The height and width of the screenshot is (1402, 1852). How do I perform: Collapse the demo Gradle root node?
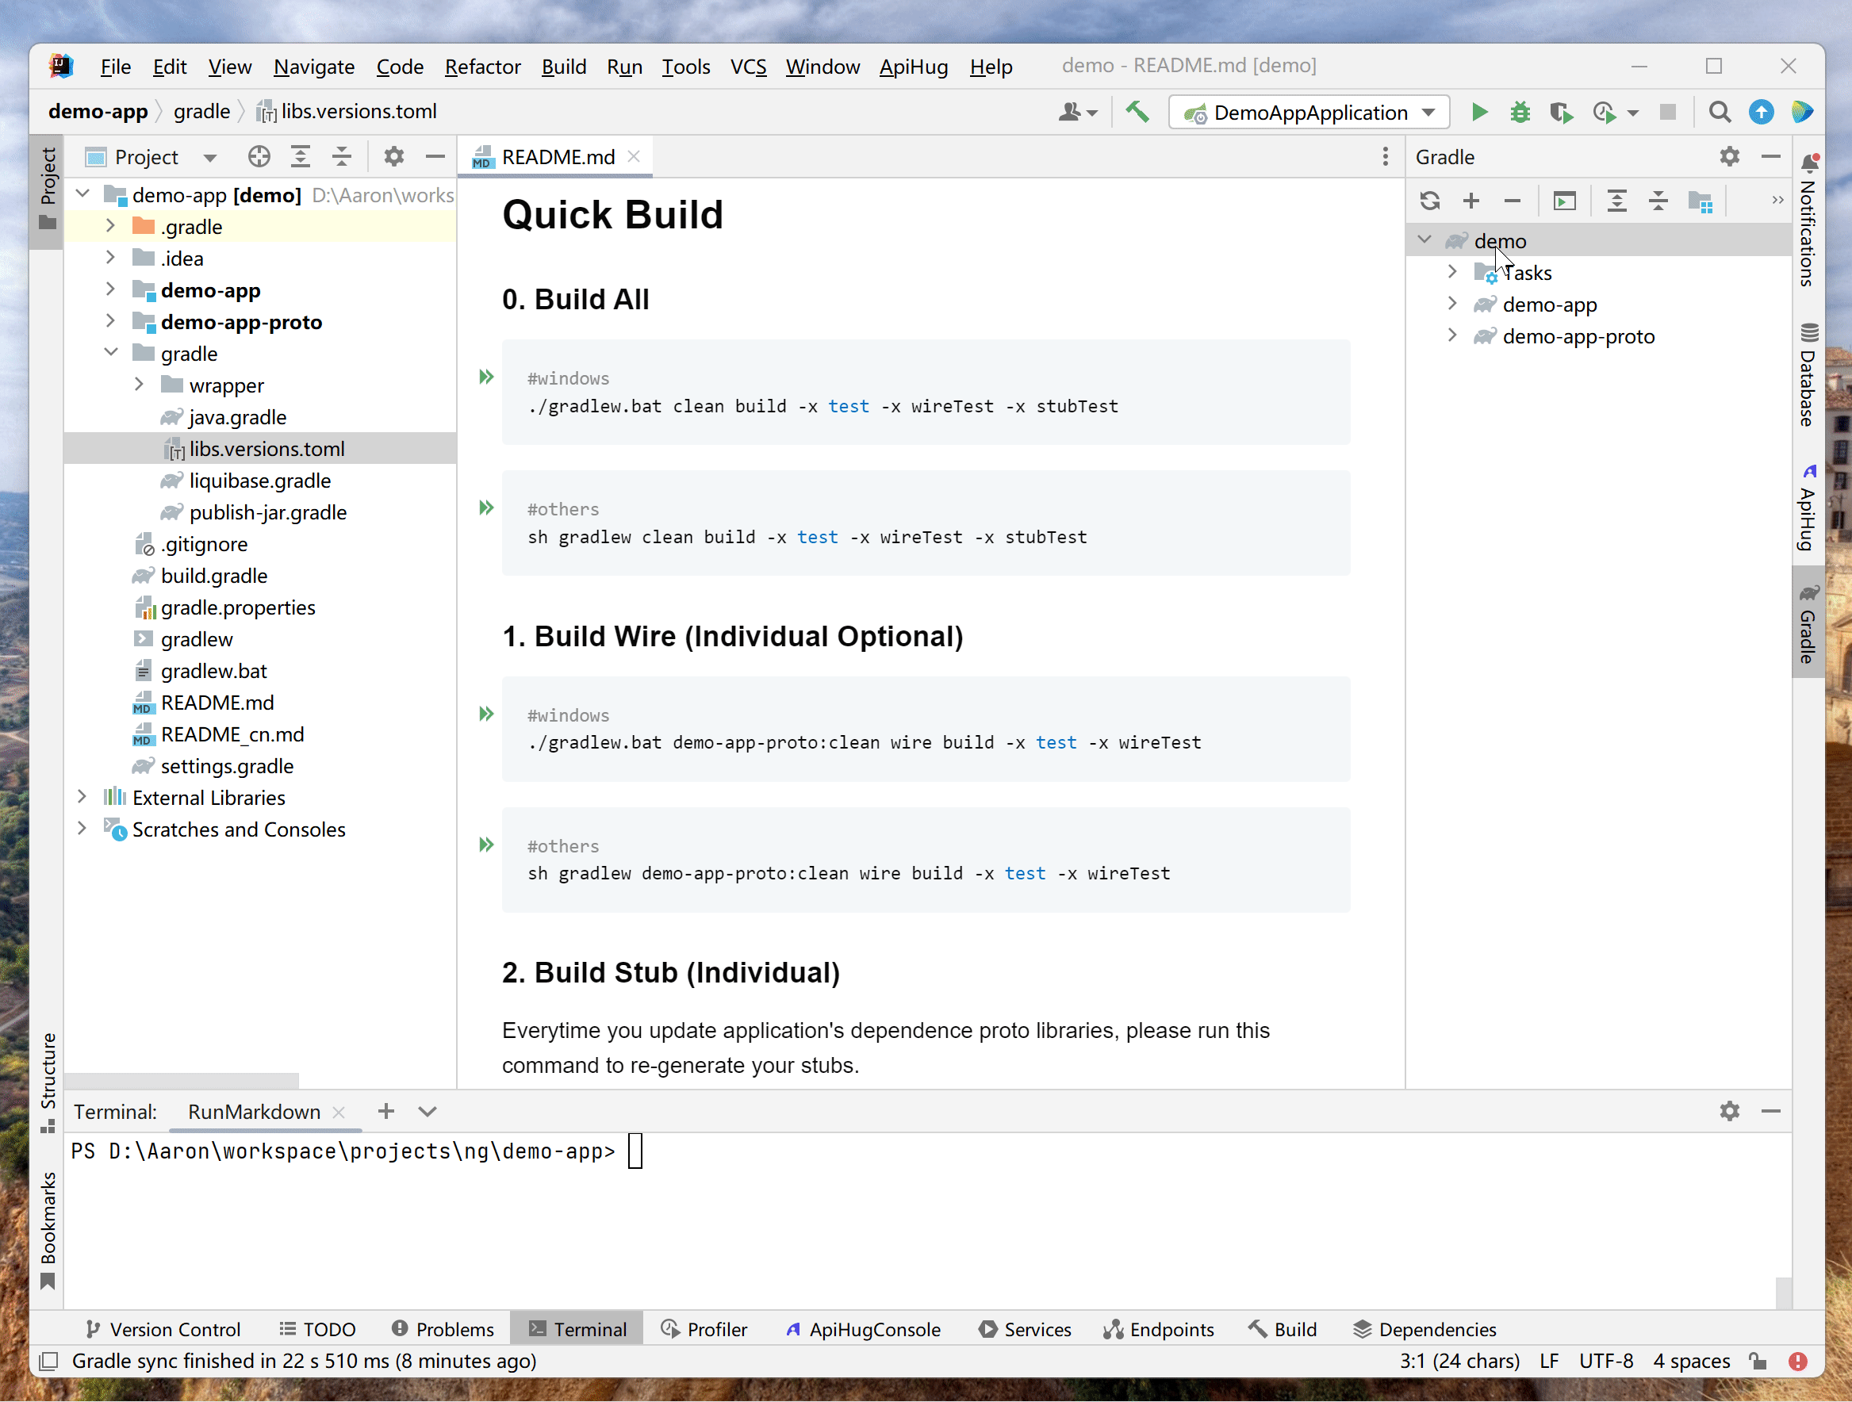[x=1424, y=239]
